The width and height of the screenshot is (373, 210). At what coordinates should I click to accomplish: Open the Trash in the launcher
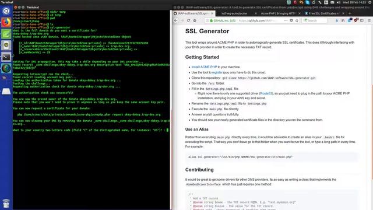click(6, 203)
